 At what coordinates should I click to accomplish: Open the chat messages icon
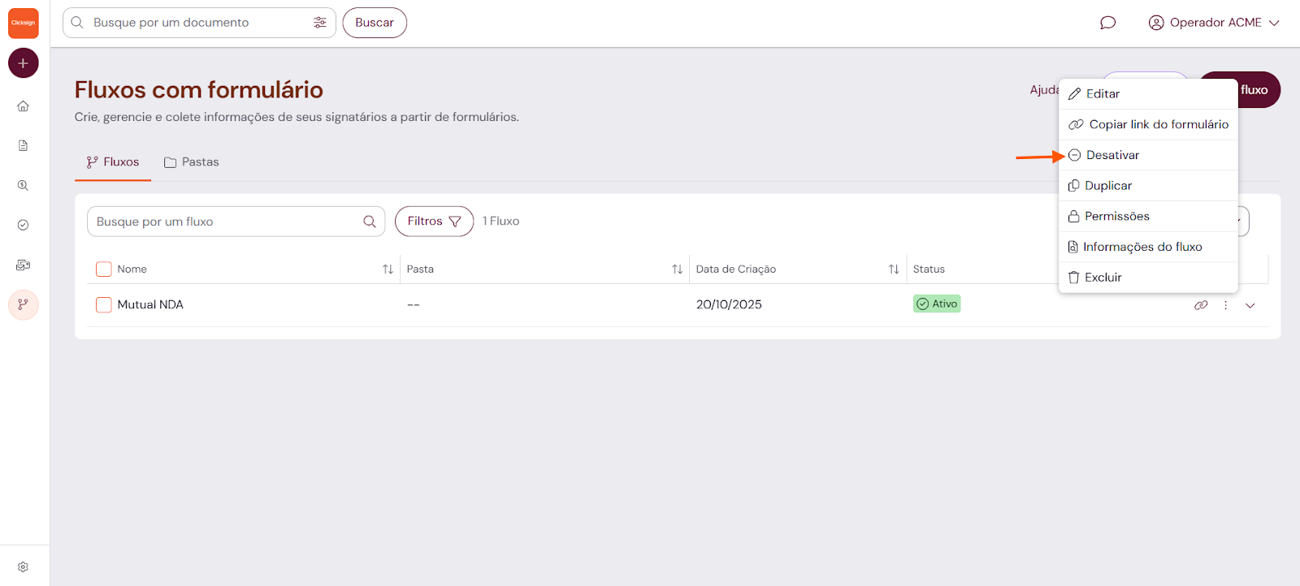(x=1107, y=23)
